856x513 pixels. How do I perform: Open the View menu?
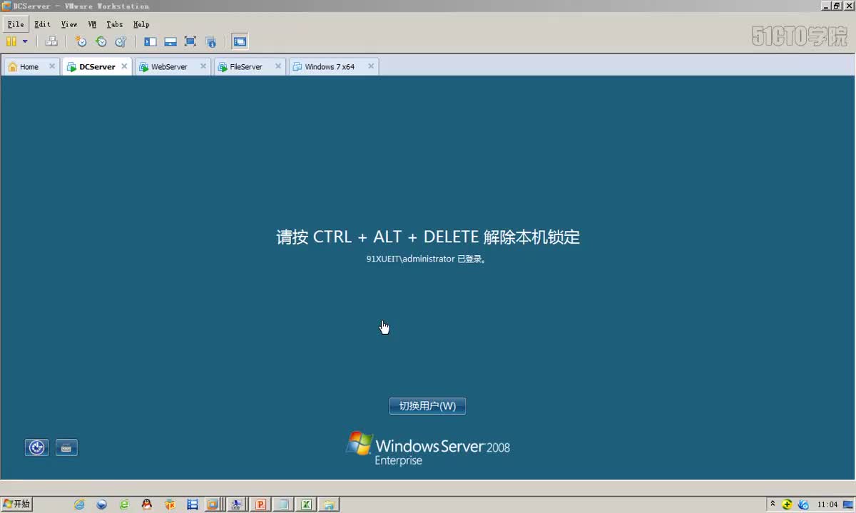tap(69, 24)
